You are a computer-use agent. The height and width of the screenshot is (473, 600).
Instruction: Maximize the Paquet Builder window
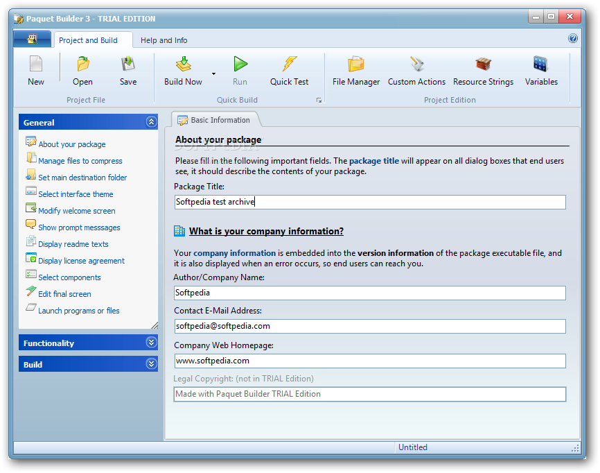[x=551, y=17]
